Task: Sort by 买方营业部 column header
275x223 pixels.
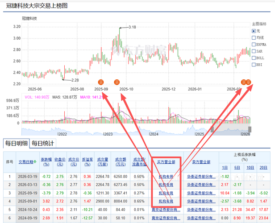Action: point(166,162)
